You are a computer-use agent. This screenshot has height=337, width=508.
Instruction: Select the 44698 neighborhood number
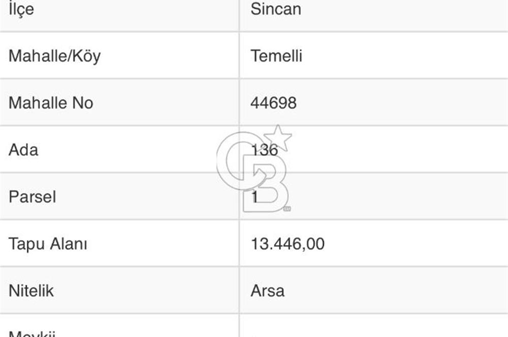273,103
